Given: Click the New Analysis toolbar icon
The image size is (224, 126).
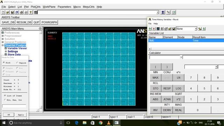Looking at the screenshot, I should 3,12.
